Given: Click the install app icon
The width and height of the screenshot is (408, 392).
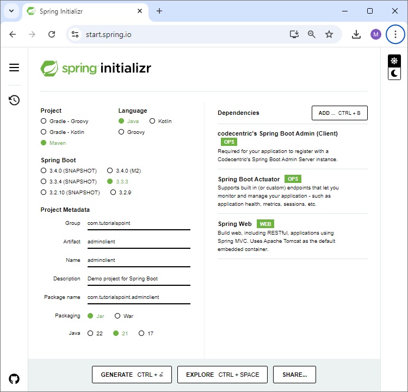Looking at the screenshot, I should click(294, 34).
